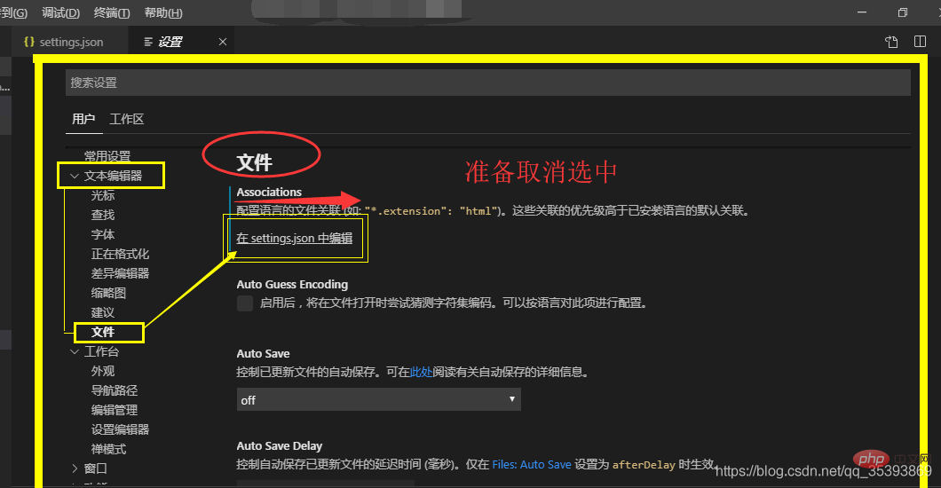Expand the 窗口 tree section

coord(75,468)
